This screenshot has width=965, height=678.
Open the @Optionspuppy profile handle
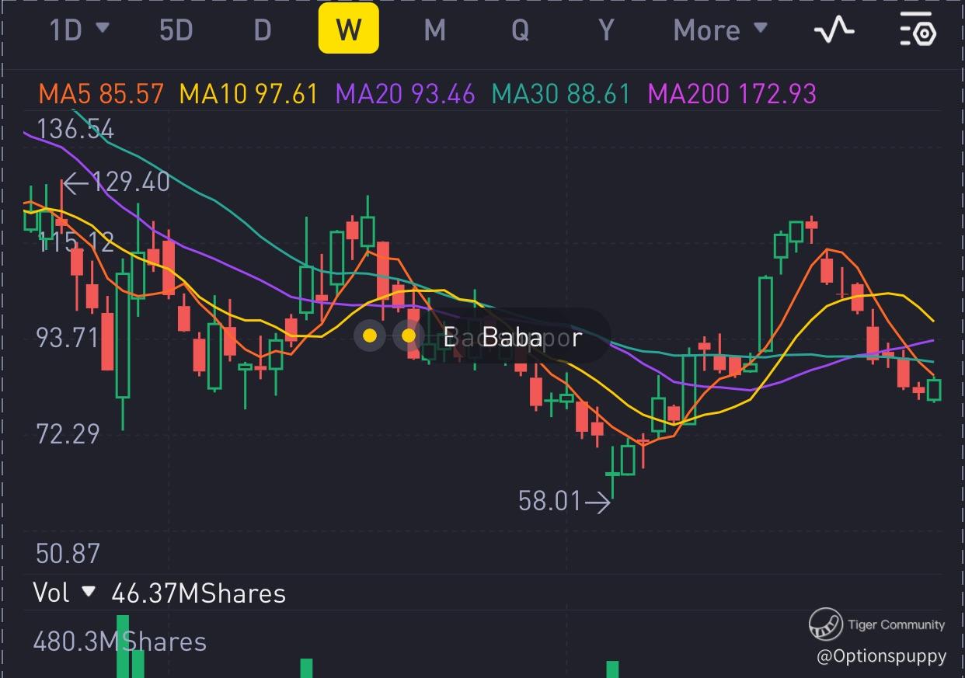[881, 656]
